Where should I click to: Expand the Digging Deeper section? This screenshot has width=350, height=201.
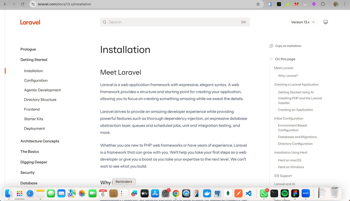tap(34, 162)
